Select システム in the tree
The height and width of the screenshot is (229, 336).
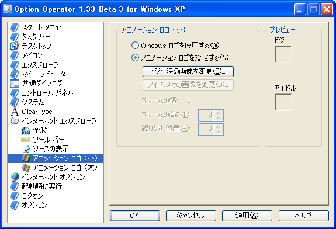pos(33,102)
